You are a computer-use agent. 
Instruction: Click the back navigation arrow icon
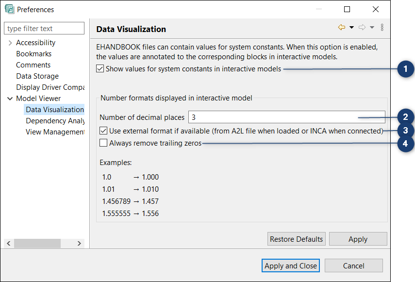click(x=341, y=27)
